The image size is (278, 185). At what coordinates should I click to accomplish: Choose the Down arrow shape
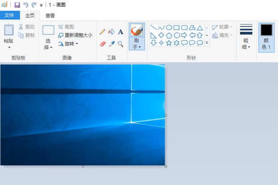click(153, 43)
